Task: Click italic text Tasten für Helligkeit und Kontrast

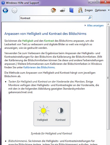Action: tap(46, 82)
